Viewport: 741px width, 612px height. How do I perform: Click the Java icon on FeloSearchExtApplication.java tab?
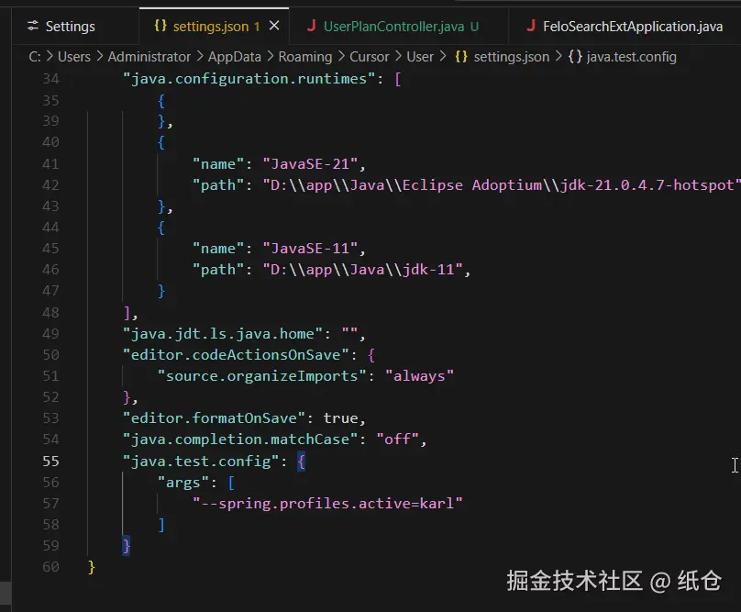pos(531,26)
